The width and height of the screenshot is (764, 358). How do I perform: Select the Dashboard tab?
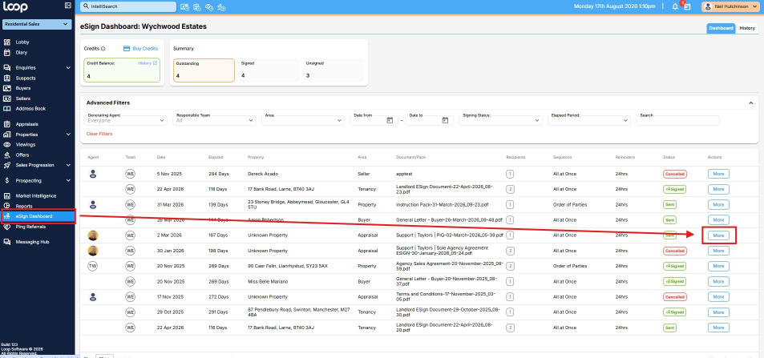(721, 28)
